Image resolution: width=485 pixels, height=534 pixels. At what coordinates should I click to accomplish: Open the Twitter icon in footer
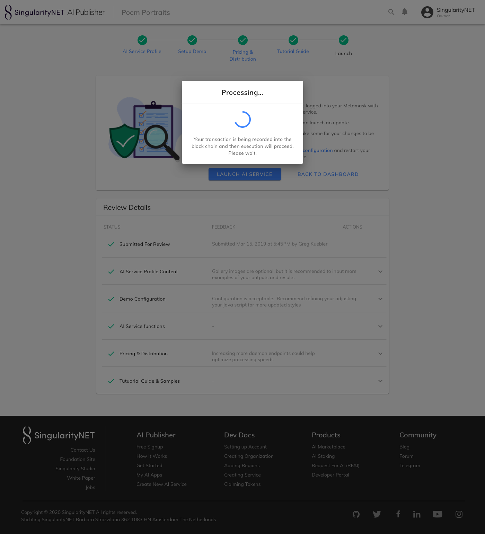pyautogui.click(x=377, y=514)
